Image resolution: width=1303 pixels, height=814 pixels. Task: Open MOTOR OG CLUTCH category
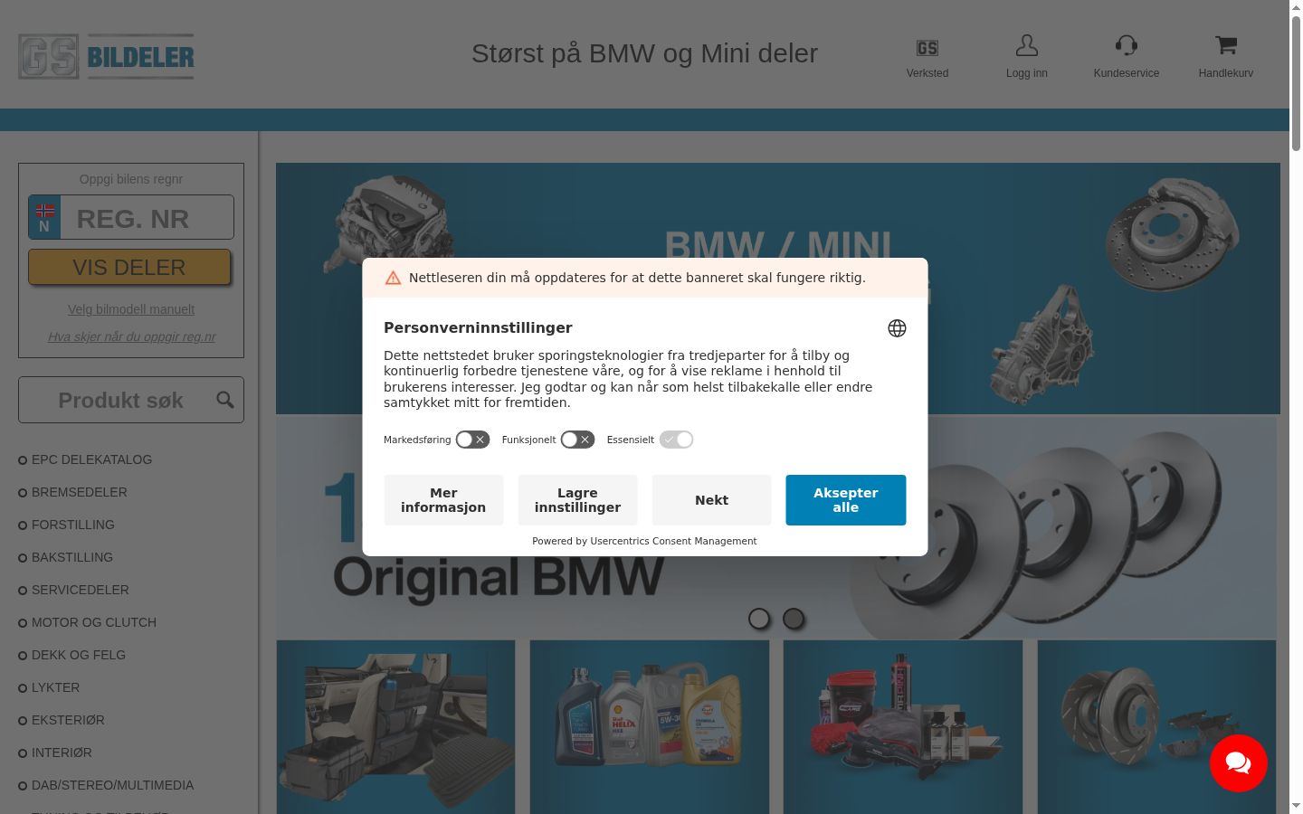[94, 622]
